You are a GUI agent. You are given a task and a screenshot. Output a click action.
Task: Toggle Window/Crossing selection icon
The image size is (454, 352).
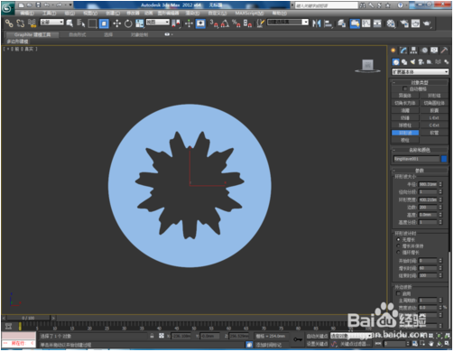pyautogui.click(x=104, y=23)
